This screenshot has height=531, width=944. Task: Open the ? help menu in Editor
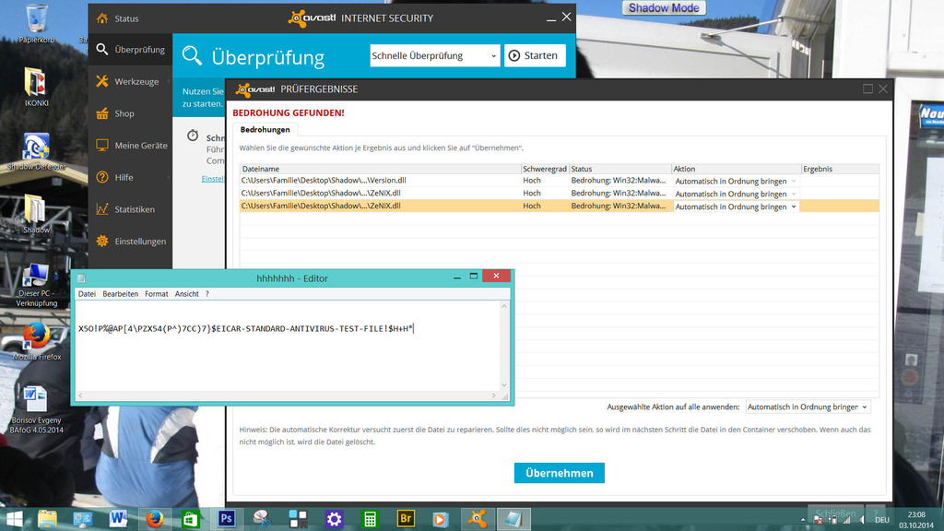click(207, 294)
